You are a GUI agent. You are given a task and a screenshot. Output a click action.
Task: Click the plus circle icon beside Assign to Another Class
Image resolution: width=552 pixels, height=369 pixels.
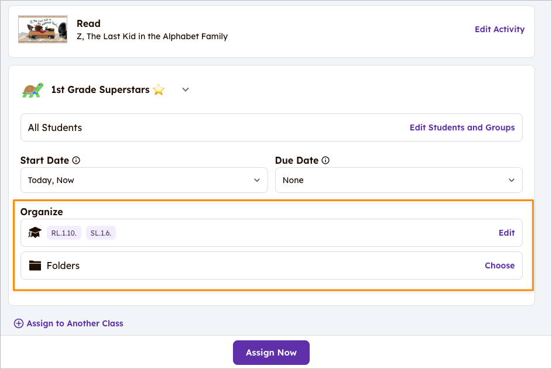19,323
